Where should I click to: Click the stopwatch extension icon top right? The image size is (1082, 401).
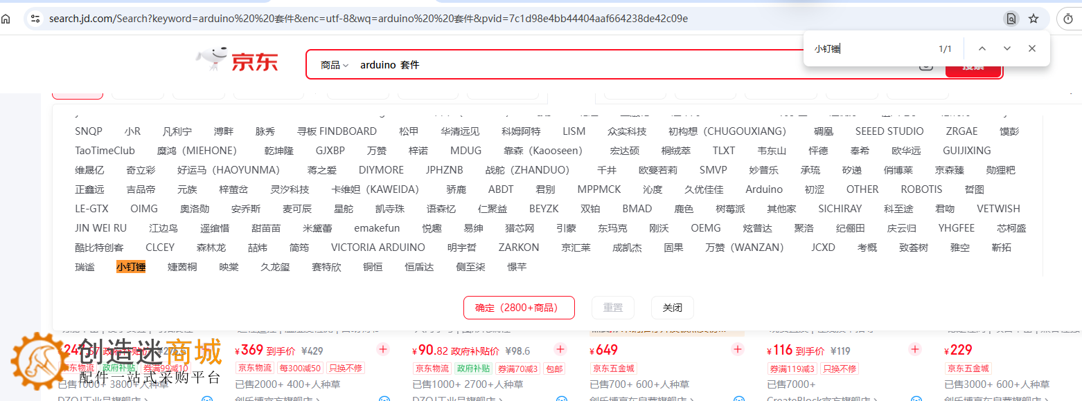[x=1067, y=19]
